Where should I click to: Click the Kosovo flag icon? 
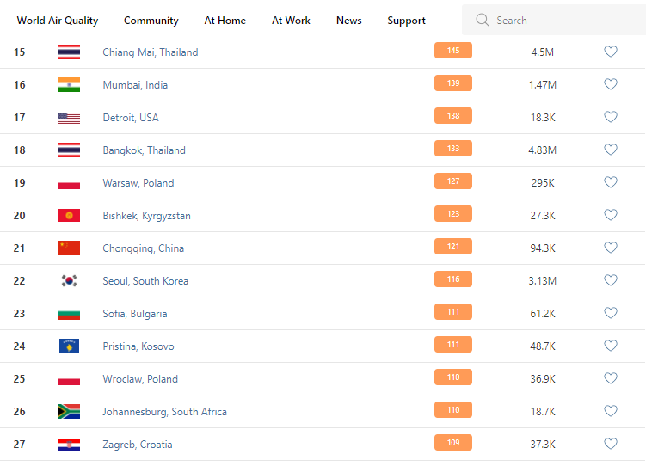[69, 346]
